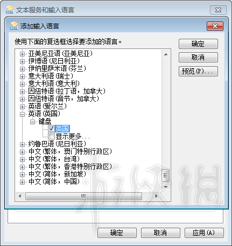Expand the 意大利语 (瑞士) node
This screenshot has height=246, width=232.
coord(22,76)
